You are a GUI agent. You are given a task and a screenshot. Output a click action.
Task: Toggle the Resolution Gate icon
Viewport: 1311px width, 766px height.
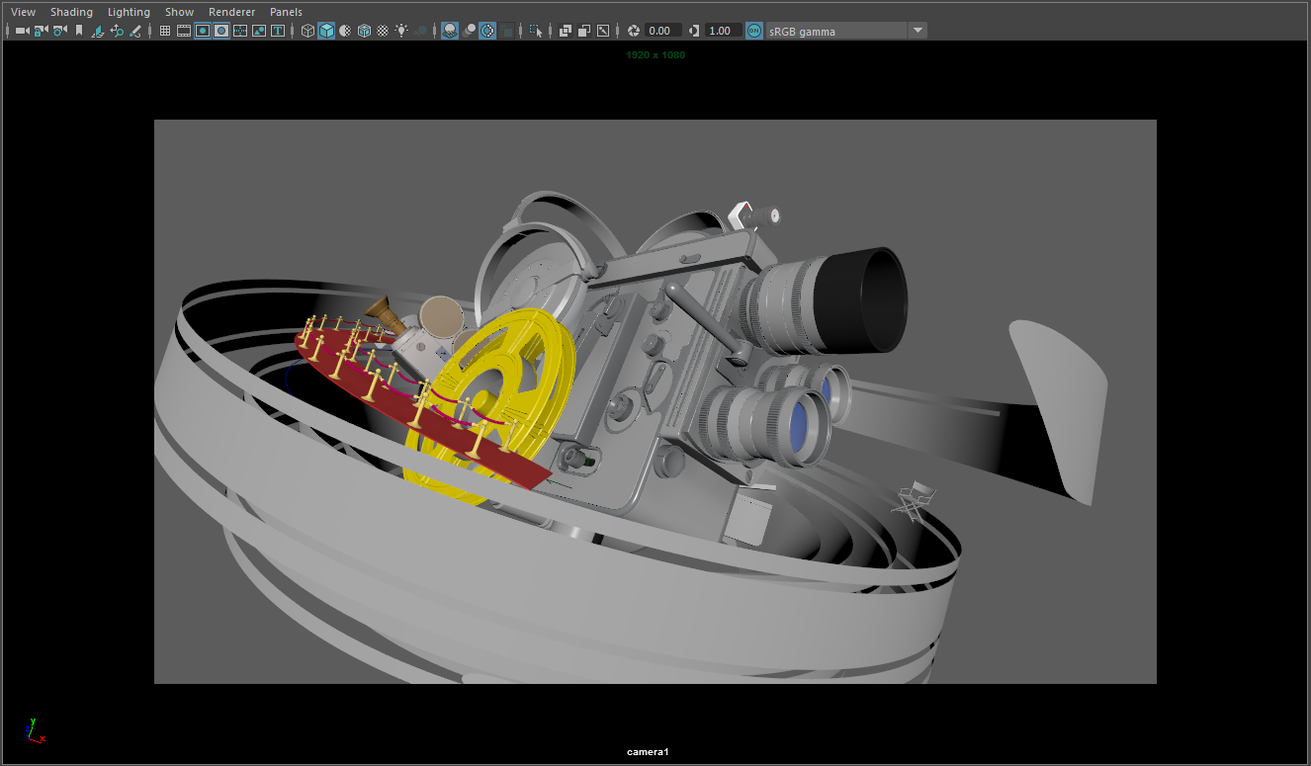pos(203,31)
